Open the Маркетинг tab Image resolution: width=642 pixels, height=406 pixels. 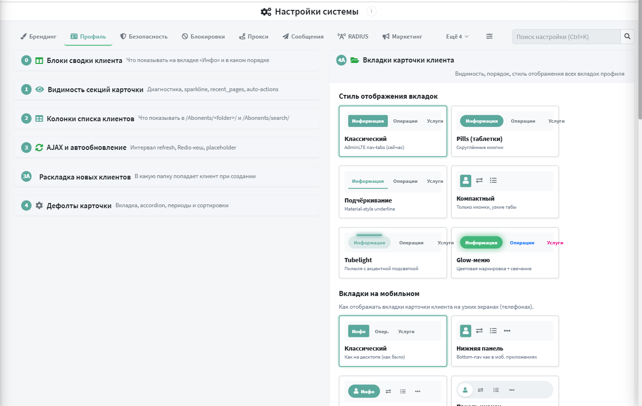coord(402,36)
